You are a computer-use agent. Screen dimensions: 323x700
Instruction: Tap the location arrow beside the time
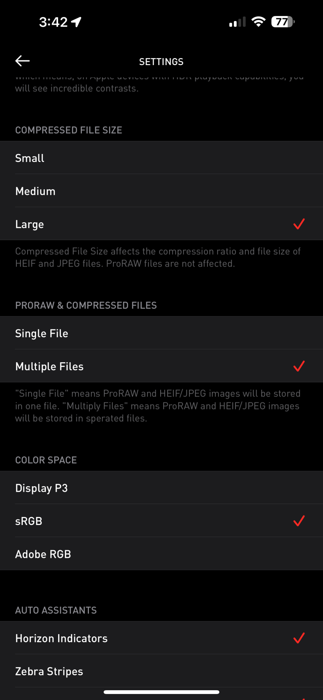click(76, 22)
